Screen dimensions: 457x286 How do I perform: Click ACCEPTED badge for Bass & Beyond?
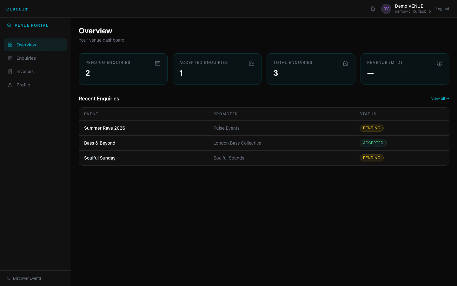coord(373,143)
